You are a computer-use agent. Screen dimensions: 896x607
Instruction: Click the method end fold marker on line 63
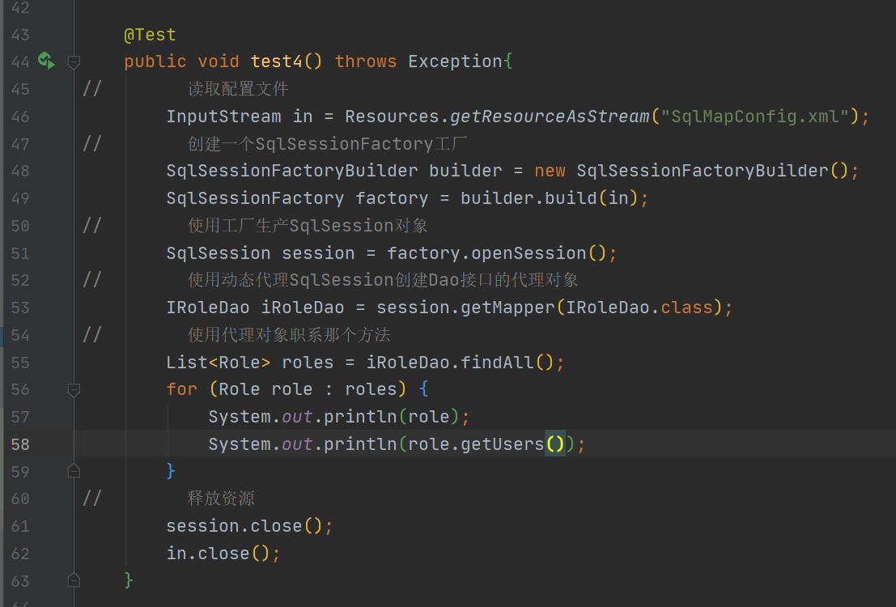74,580
